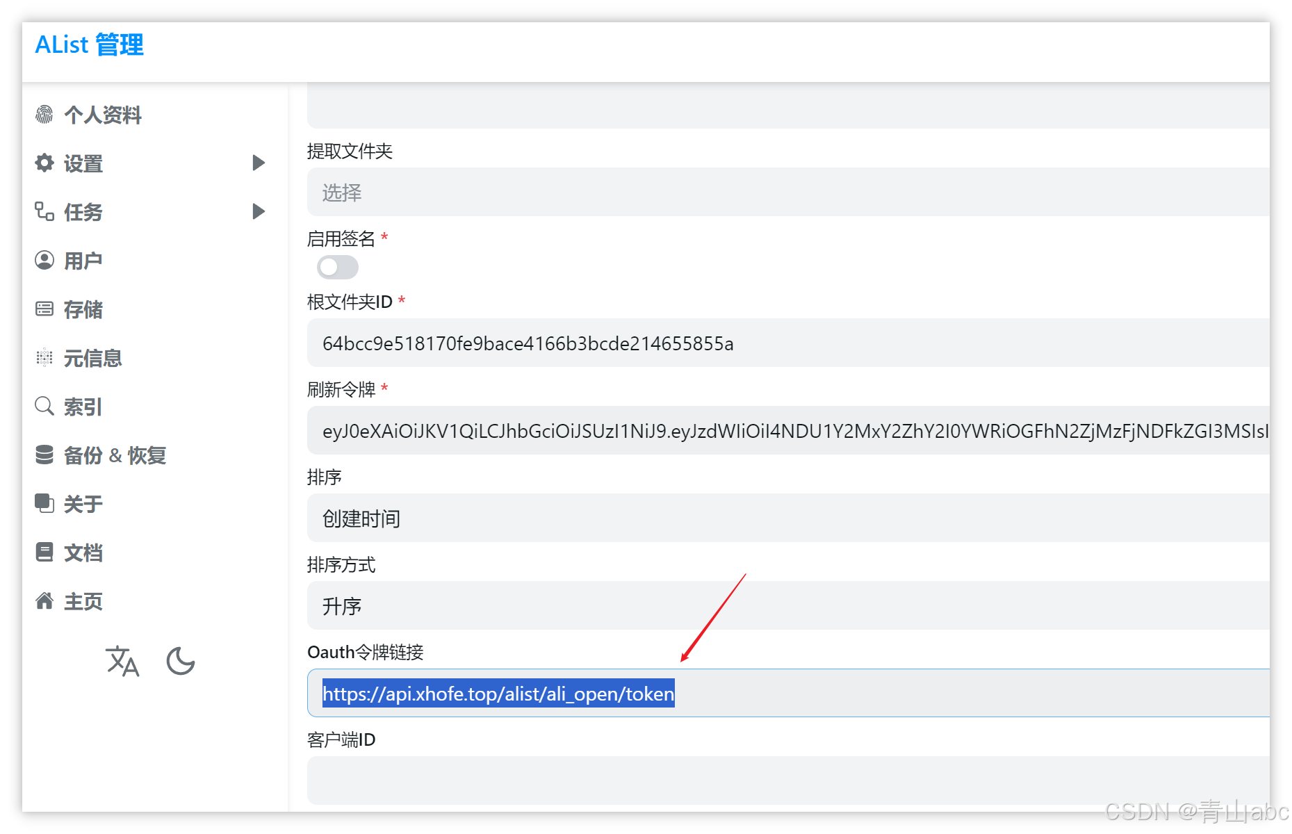This screenshot has width=1292, height=834.
Task: Click the 备份 & 恢复 icon
Action: 44,455
